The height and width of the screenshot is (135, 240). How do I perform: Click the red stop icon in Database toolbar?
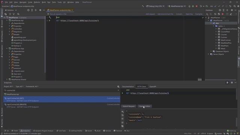click(x=223, y=14)
